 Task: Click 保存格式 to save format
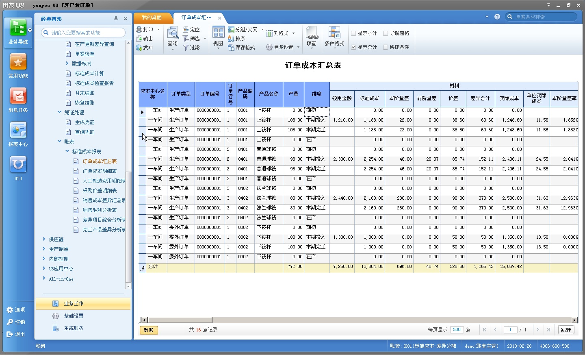pyautogui.click(x=242, y=48)
